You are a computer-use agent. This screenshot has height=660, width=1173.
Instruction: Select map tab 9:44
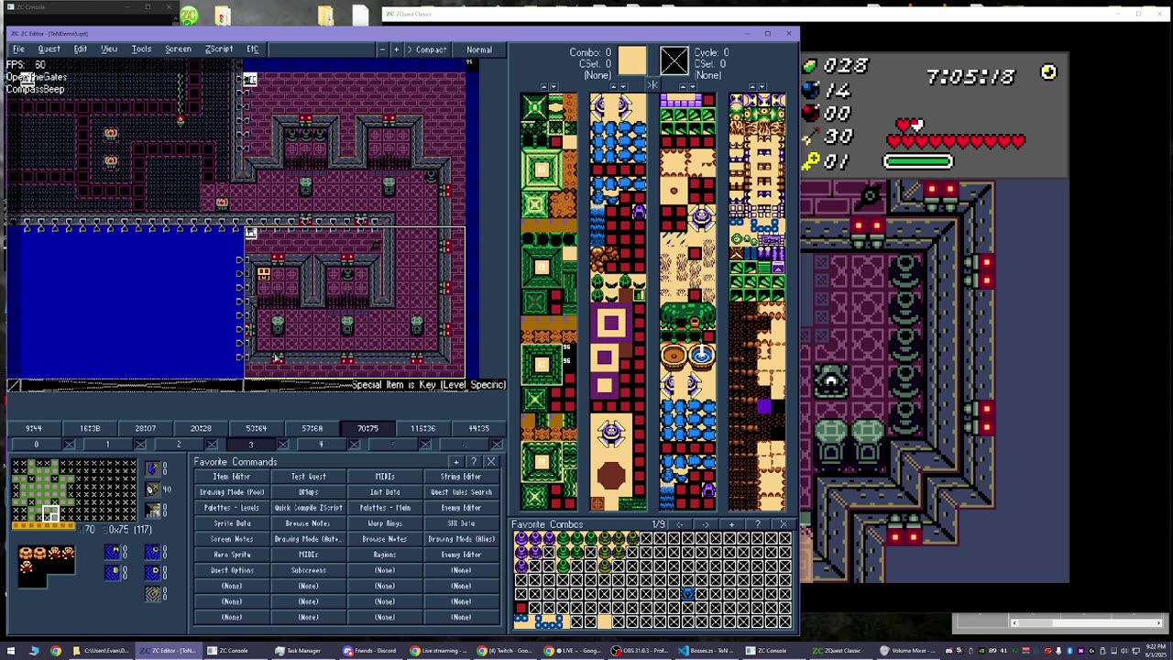coord(34,428)
